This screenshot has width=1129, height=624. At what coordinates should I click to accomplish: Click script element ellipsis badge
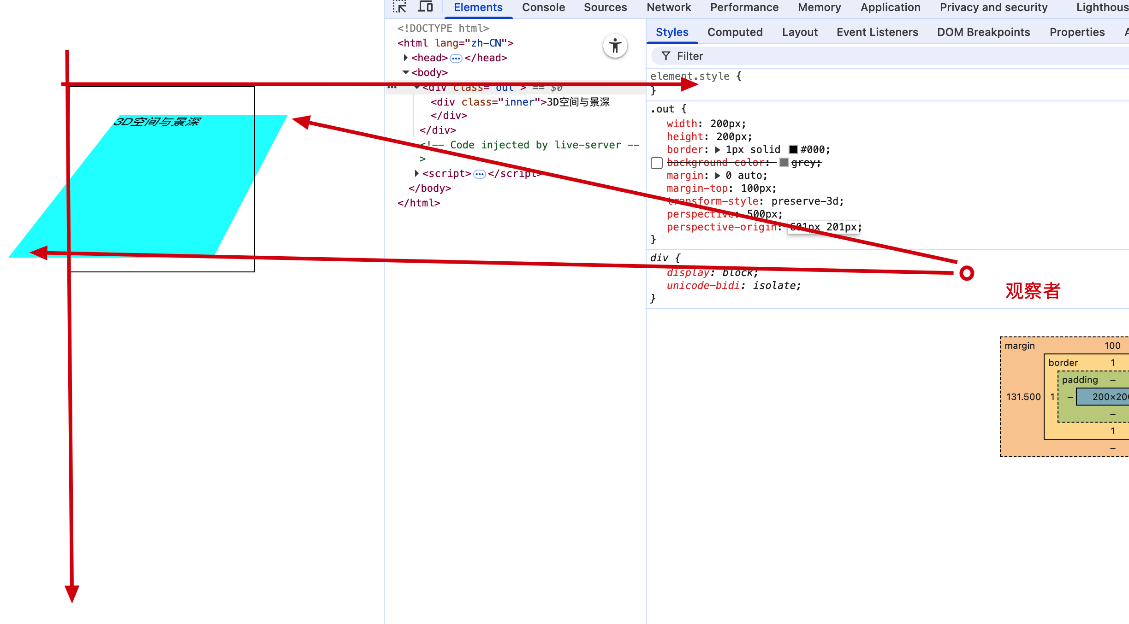click(x=480, y=174)
